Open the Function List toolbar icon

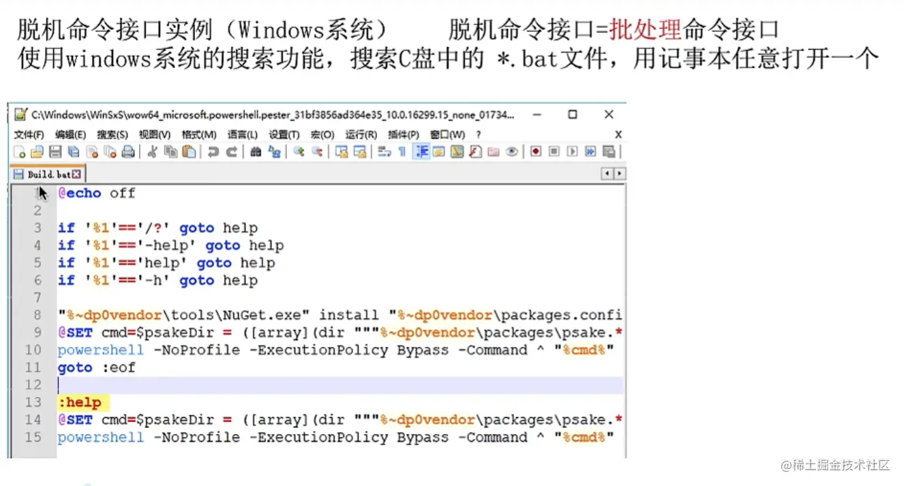[475, 151]
